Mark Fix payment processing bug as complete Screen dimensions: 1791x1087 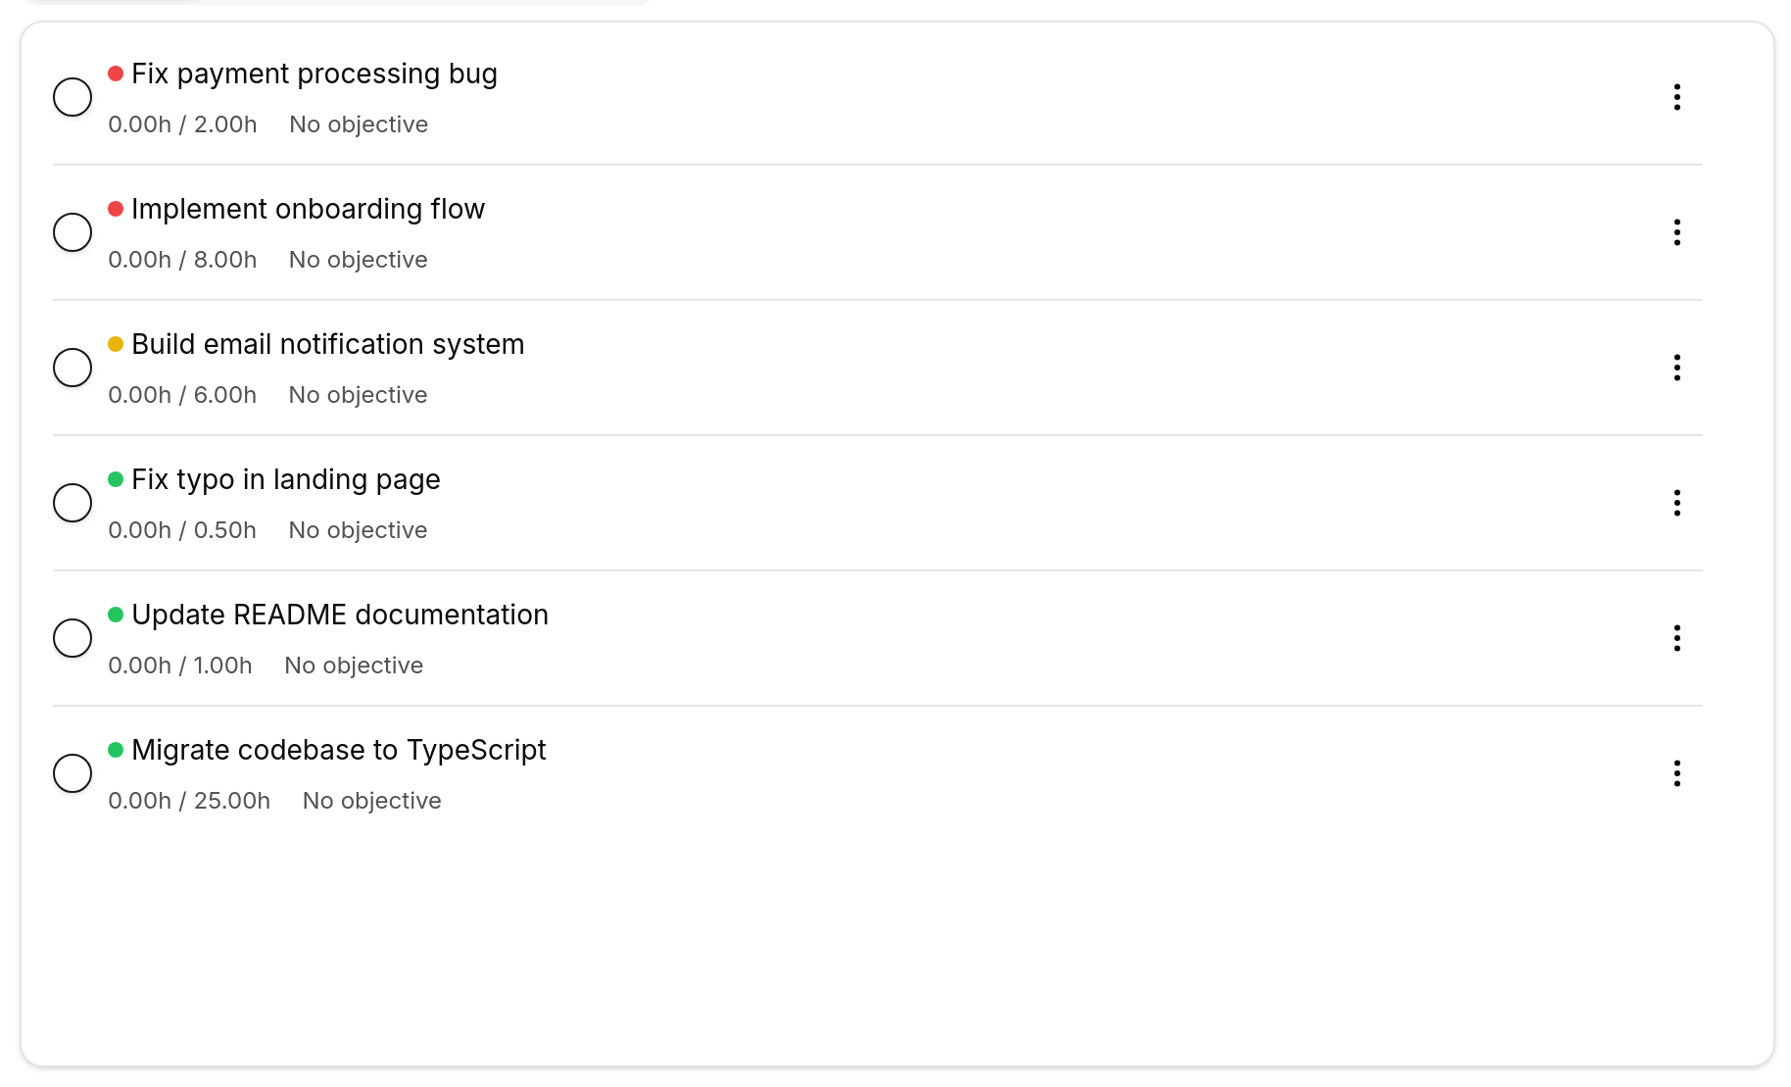pos(73,97)
